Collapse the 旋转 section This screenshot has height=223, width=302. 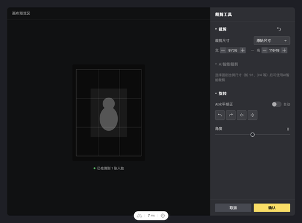click(x=216, y=93)
